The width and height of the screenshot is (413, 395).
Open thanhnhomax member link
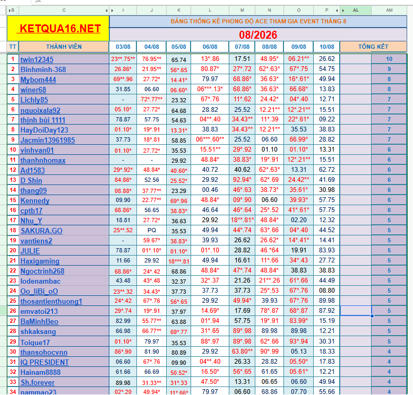[43, 160]
